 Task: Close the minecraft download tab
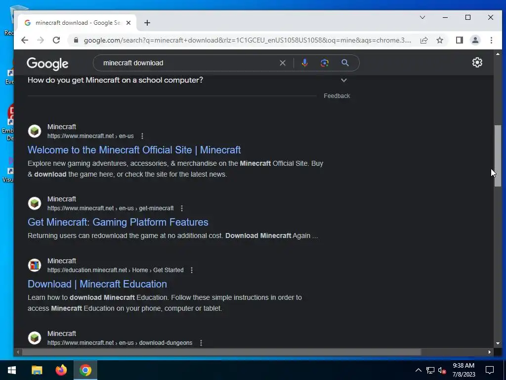(128, 23)
